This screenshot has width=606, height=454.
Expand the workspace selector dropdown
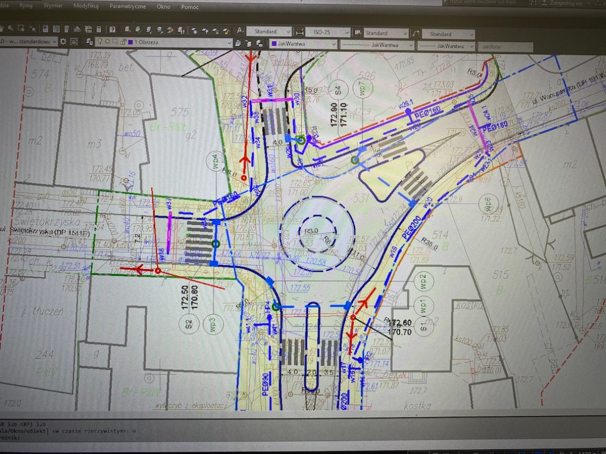coord(54,41)
